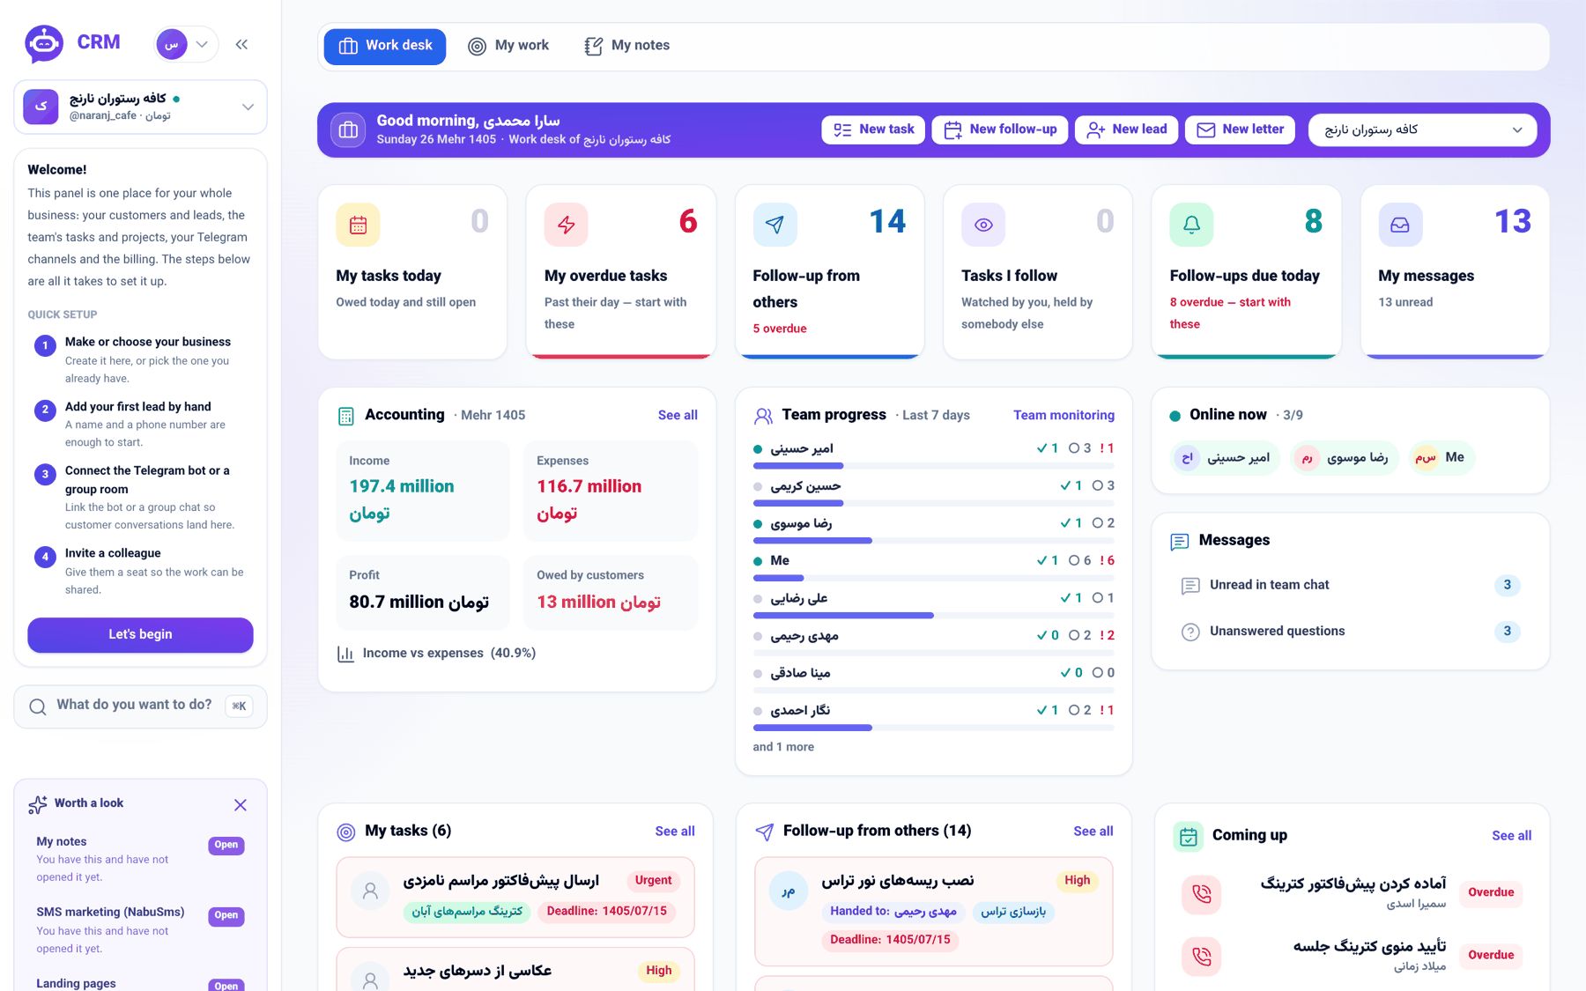This screenshot has width=1586, height=991.
Task: Add a New lead
Action: click(x=1126, y=129)
